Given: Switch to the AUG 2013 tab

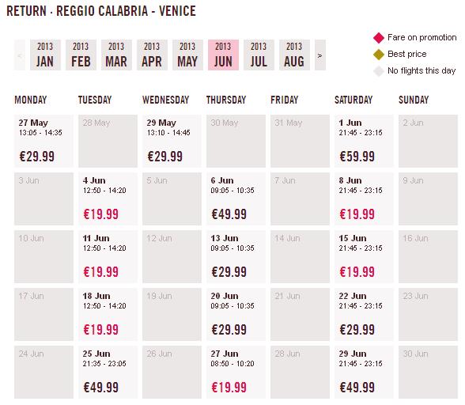Looking at the screenshot, I should 294,55.
